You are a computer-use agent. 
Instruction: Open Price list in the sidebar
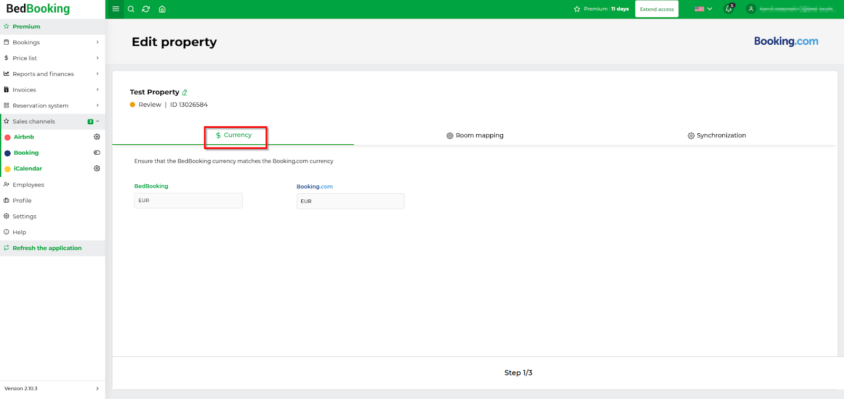(53, 58)
